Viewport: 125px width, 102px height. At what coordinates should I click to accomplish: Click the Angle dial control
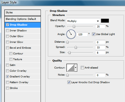[x=71, y=34]
